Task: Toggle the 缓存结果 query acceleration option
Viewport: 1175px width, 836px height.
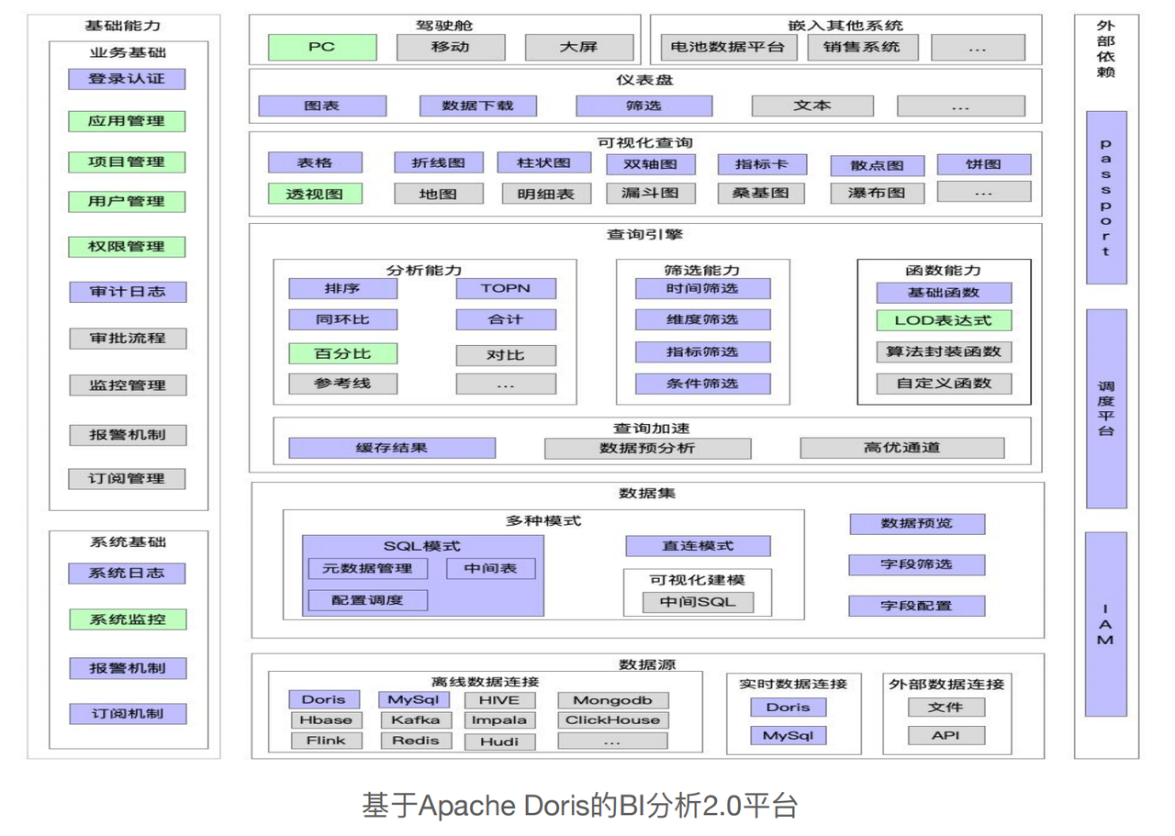Action: [392, 448]
